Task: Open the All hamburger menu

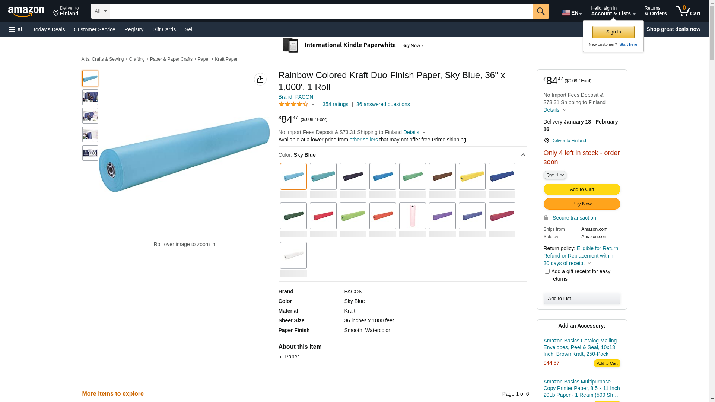Action: (16, 29)
